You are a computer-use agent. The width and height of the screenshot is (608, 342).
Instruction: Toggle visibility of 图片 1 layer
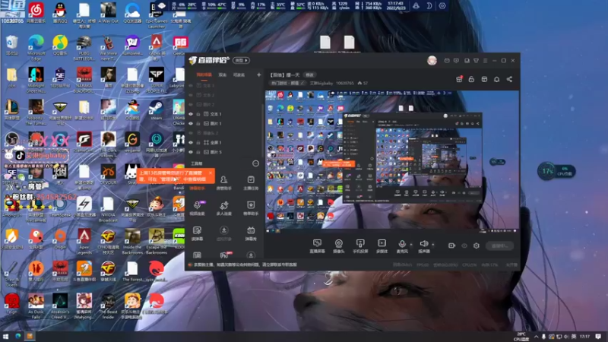(191, 124)
